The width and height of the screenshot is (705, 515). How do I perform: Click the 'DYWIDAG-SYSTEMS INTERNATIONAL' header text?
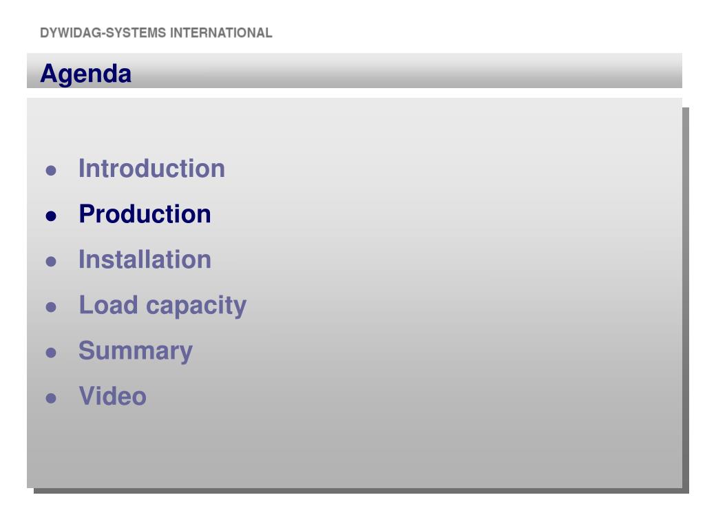pos(156,33)
